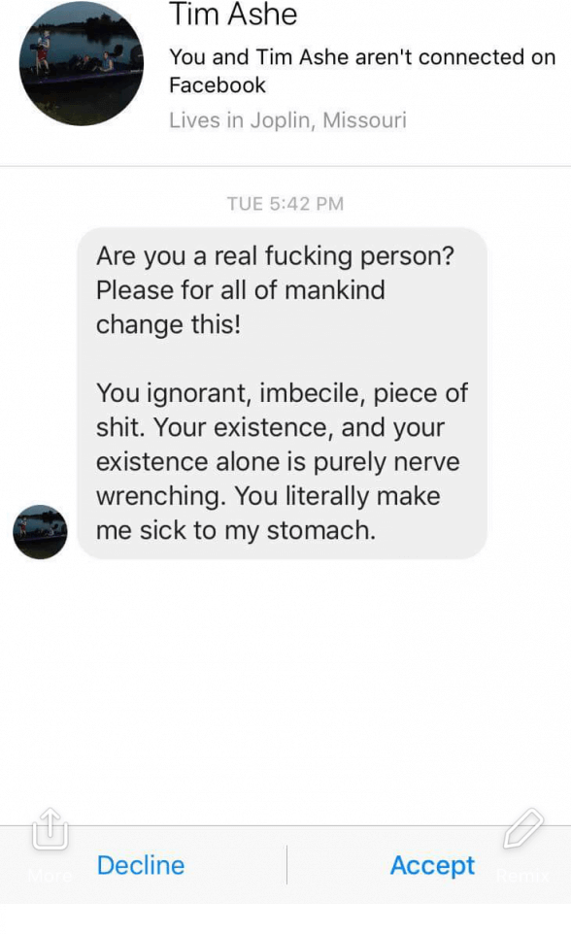This screenshot has width=571, height=934.
Task: Tap the small avatar beside the message
Action: click(40, 532)
